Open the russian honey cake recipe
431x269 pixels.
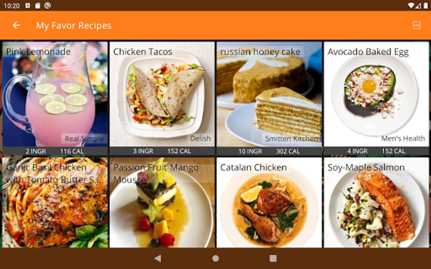(x=269, y=98)
